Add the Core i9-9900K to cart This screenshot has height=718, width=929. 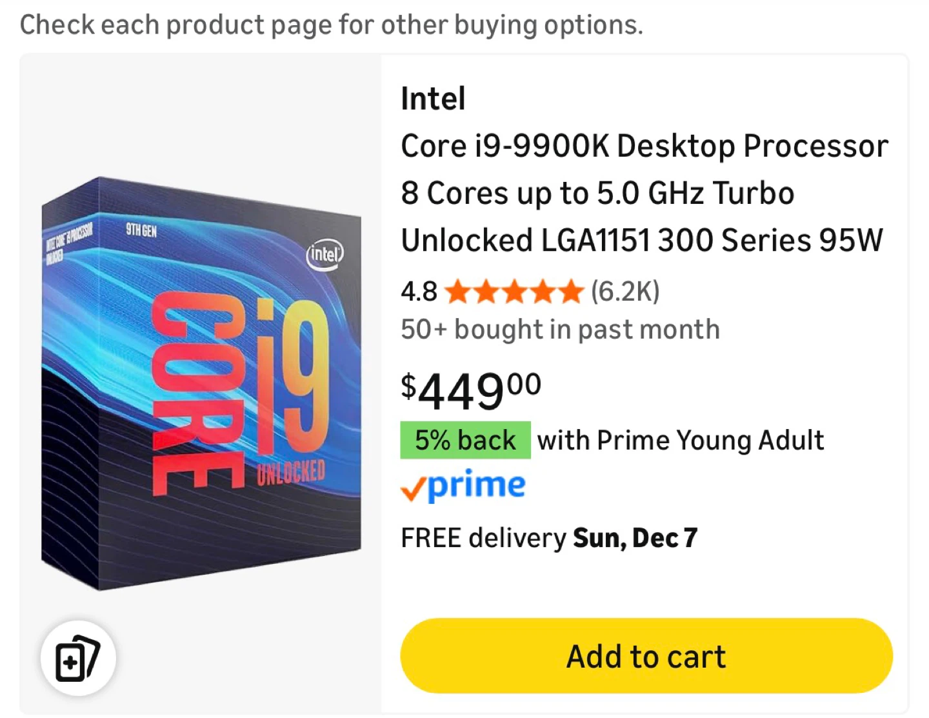tap(646, 656)
